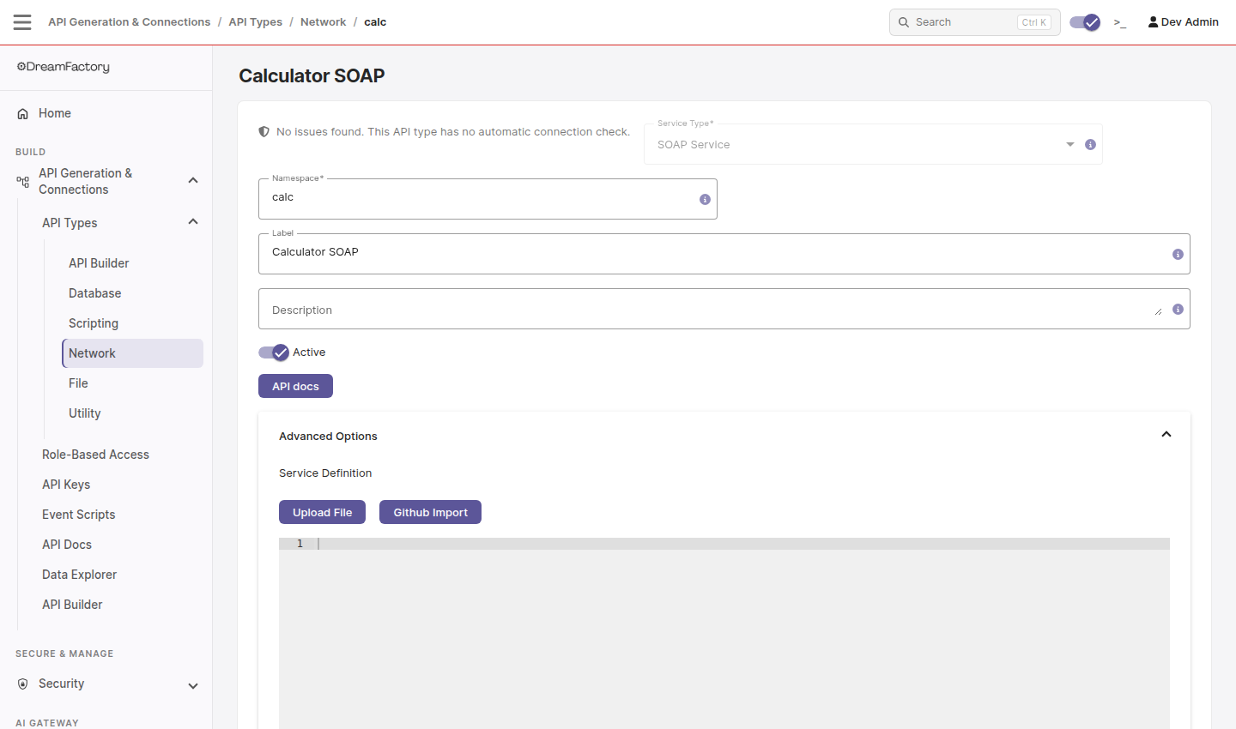This screenshot has height=729, width=1236.
Task: Click the Github Import button
Action: (430, 512)
